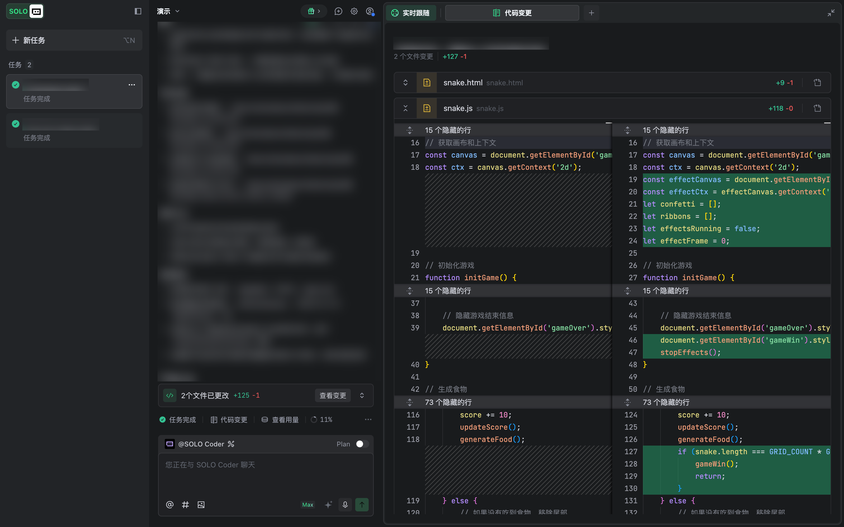
Task: Toggle the Plan mode switch
Action: click(x=362, y=444)
